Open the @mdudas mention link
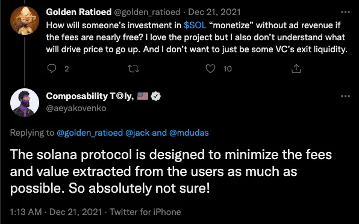This screenshot has width=359, height=224. (189, 133)
